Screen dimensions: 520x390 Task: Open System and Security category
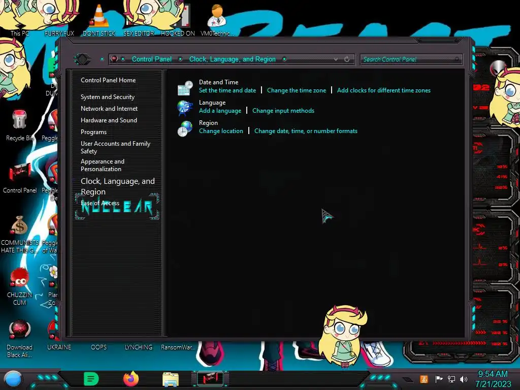point(108,97)
